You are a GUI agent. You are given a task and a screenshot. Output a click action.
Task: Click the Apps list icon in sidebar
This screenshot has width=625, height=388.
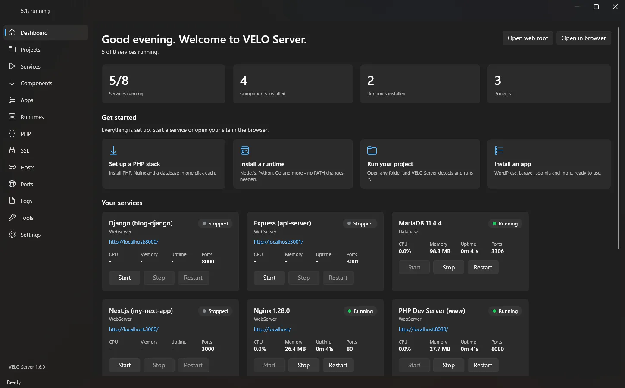pyautogui.click(x=12, y=100)
